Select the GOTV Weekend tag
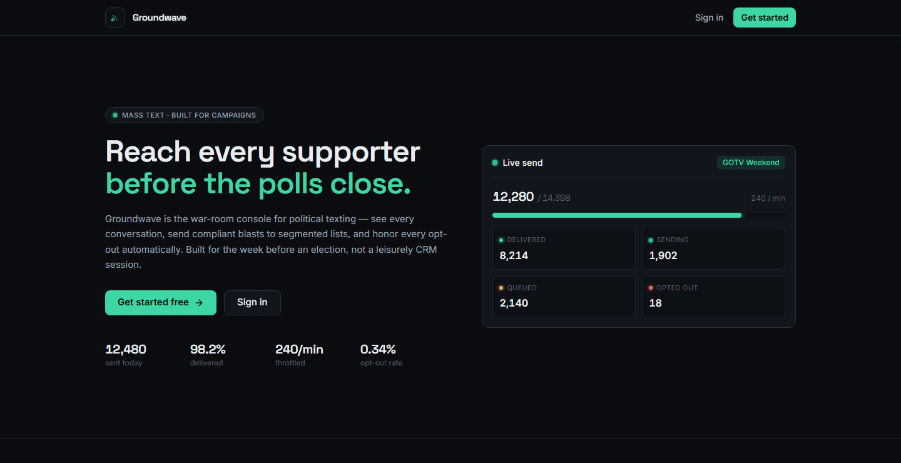 coord(751,163)
